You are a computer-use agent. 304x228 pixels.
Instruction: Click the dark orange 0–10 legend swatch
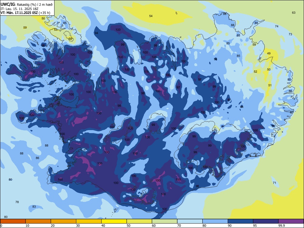(13, 221)
